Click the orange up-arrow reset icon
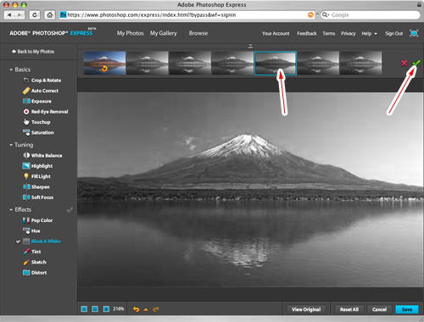 click(146, 309)
